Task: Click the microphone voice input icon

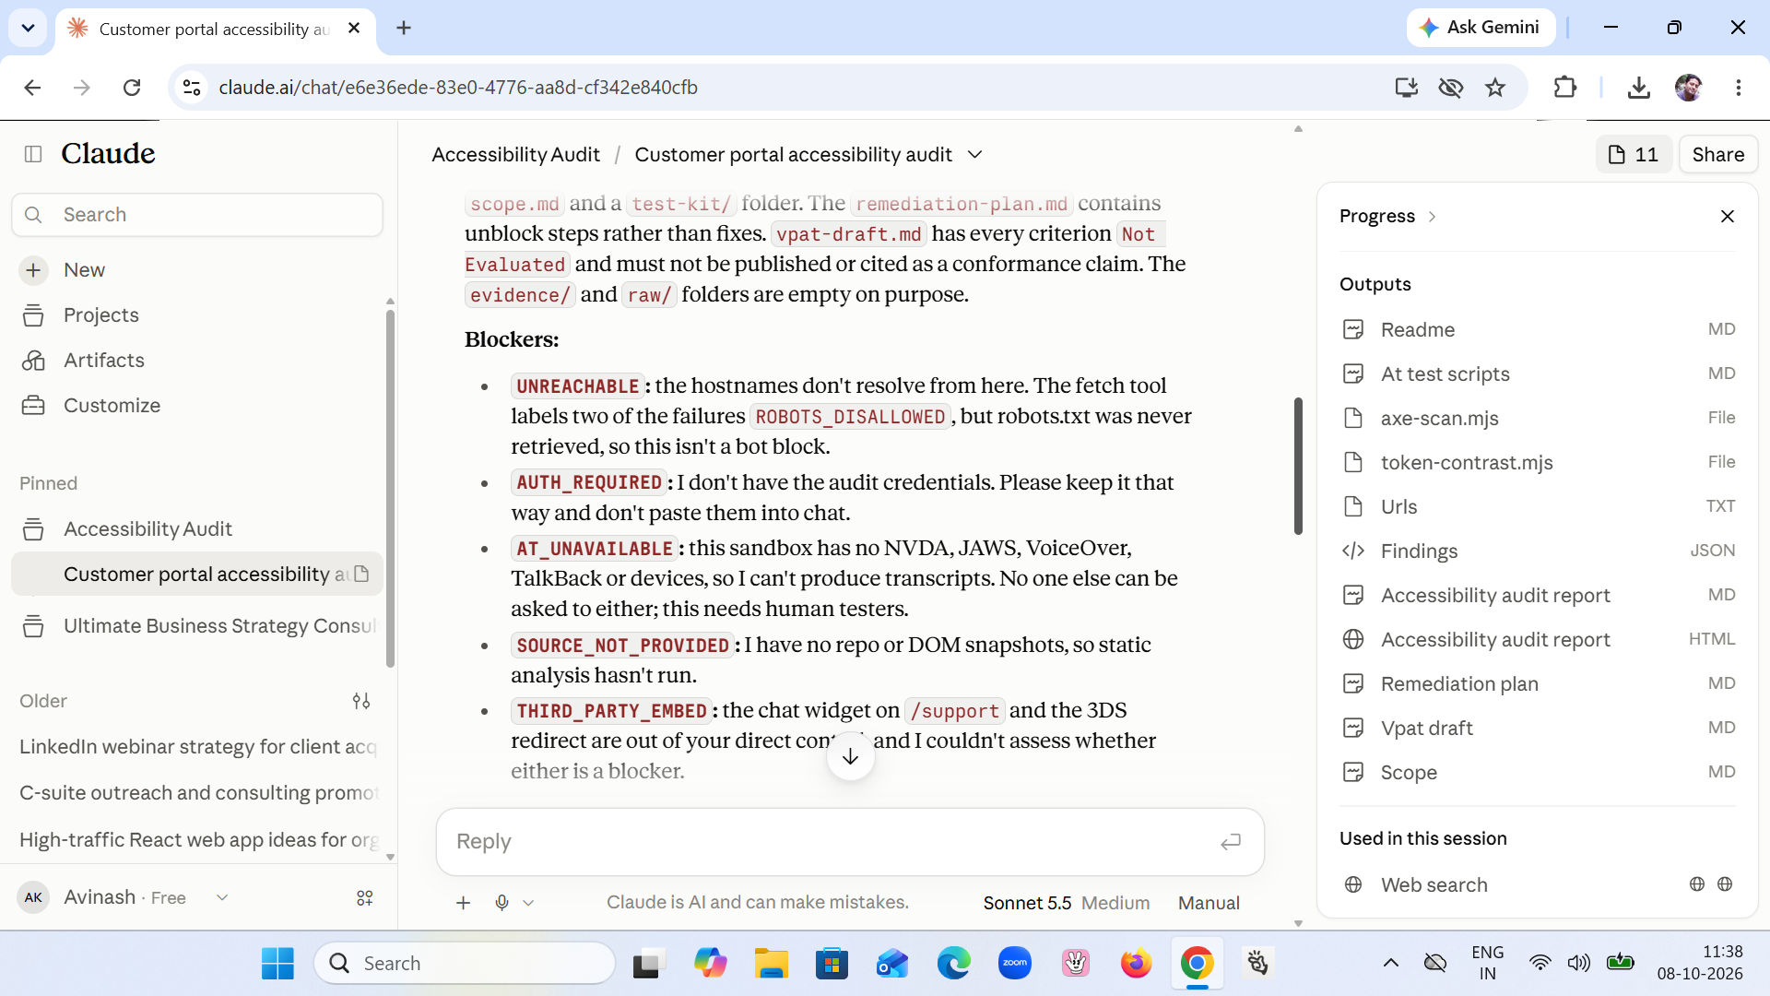Action: [x=501, y=903]
